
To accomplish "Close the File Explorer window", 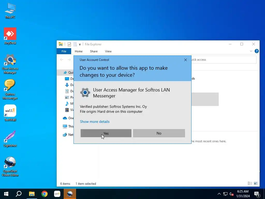I will tap(254, 44).
